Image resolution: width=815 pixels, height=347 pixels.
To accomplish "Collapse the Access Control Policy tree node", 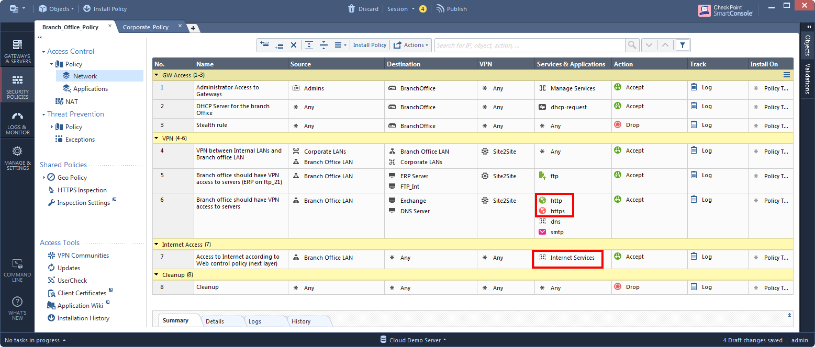I will (x=52, y=64).
